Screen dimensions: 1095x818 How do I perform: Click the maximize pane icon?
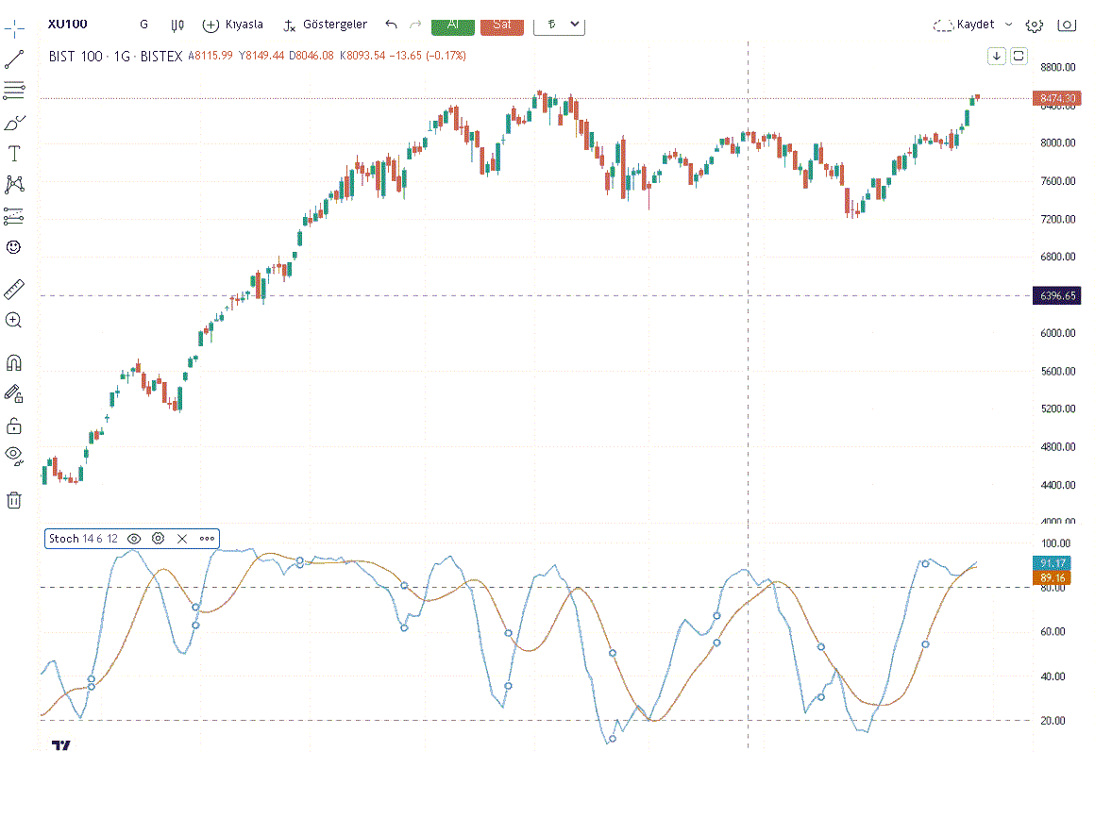1019,56
